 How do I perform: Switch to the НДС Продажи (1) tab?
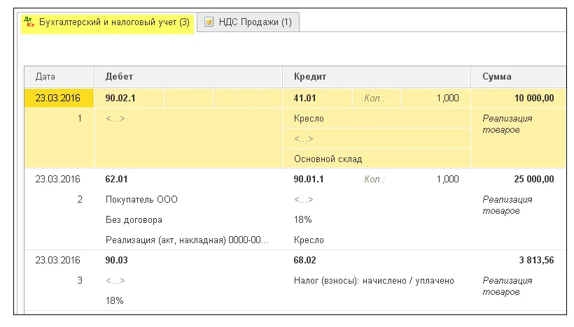tap(252, 22)
